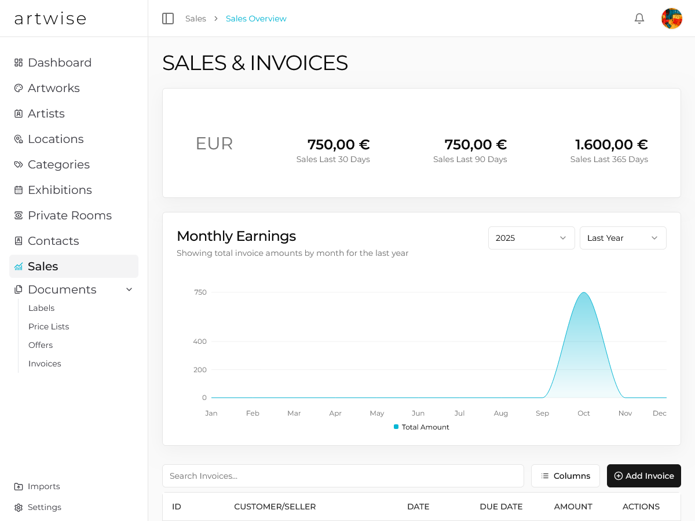Open Private Rooms page
This screenshot has width=695, height=521.
click(x=74, y=215)
